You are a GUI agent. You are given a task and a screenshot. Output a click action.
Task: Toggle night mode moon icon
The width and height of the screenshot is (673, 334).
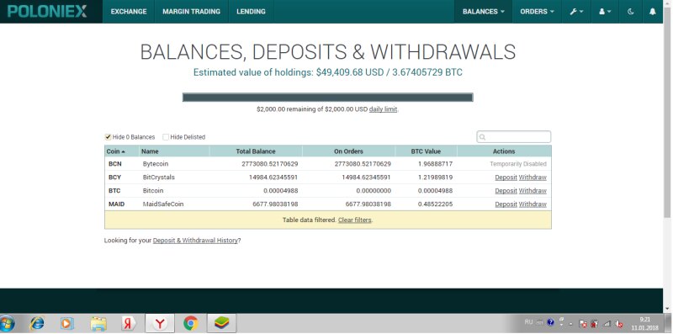[630, 12]
